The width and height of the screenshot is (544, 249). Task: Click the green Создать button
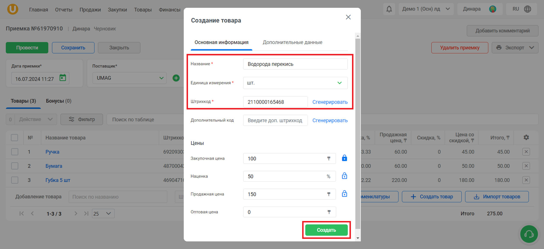[x=326, y=230]
